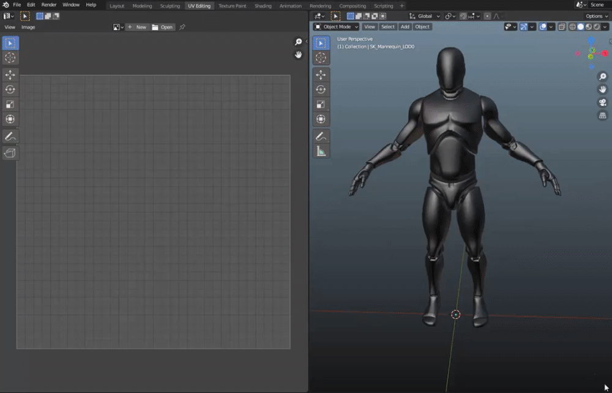The height and width of the screenshot is (393, 612).
Task: Pick the Cursor tool in UV editor
Action: click(x=10, y=58)
